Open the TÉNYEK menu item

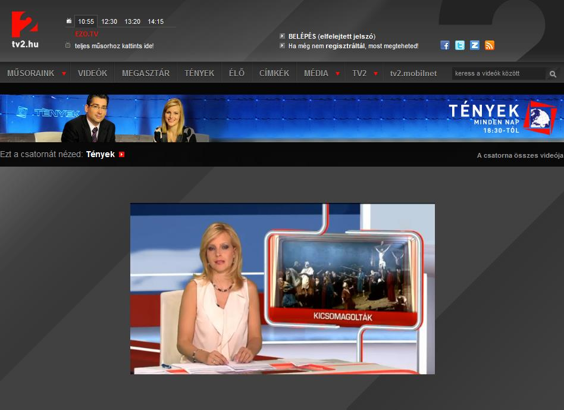pyautogui.click(x=199, y=73)
